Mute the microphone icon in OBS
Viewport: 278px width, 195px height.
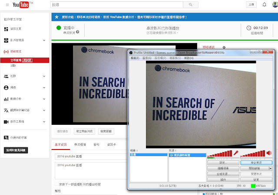236,153
